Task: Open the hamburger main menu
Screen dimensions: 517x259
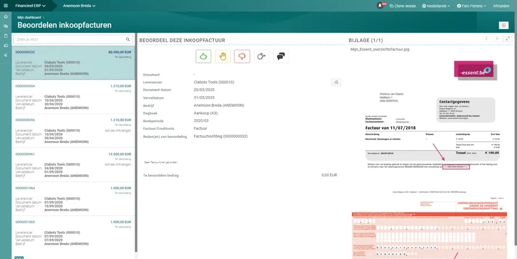Action: pos(6,6)
